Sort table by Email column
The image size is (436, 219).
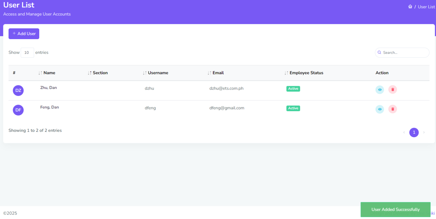point(218,73)
